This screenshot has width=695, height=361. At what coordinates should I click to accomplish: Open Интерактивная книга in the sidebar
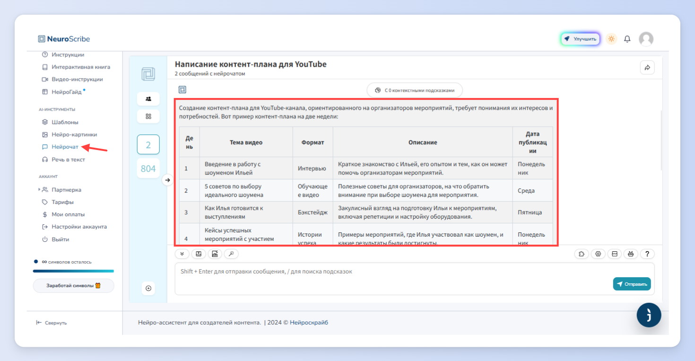click(76, 67)
